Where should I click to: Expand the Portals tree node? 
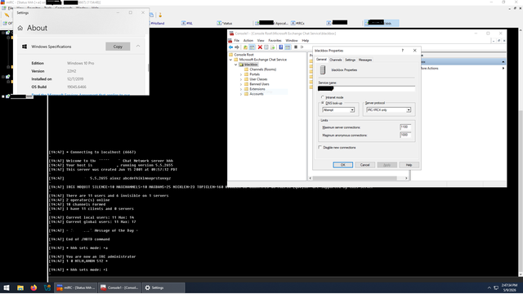pos(241,74)
